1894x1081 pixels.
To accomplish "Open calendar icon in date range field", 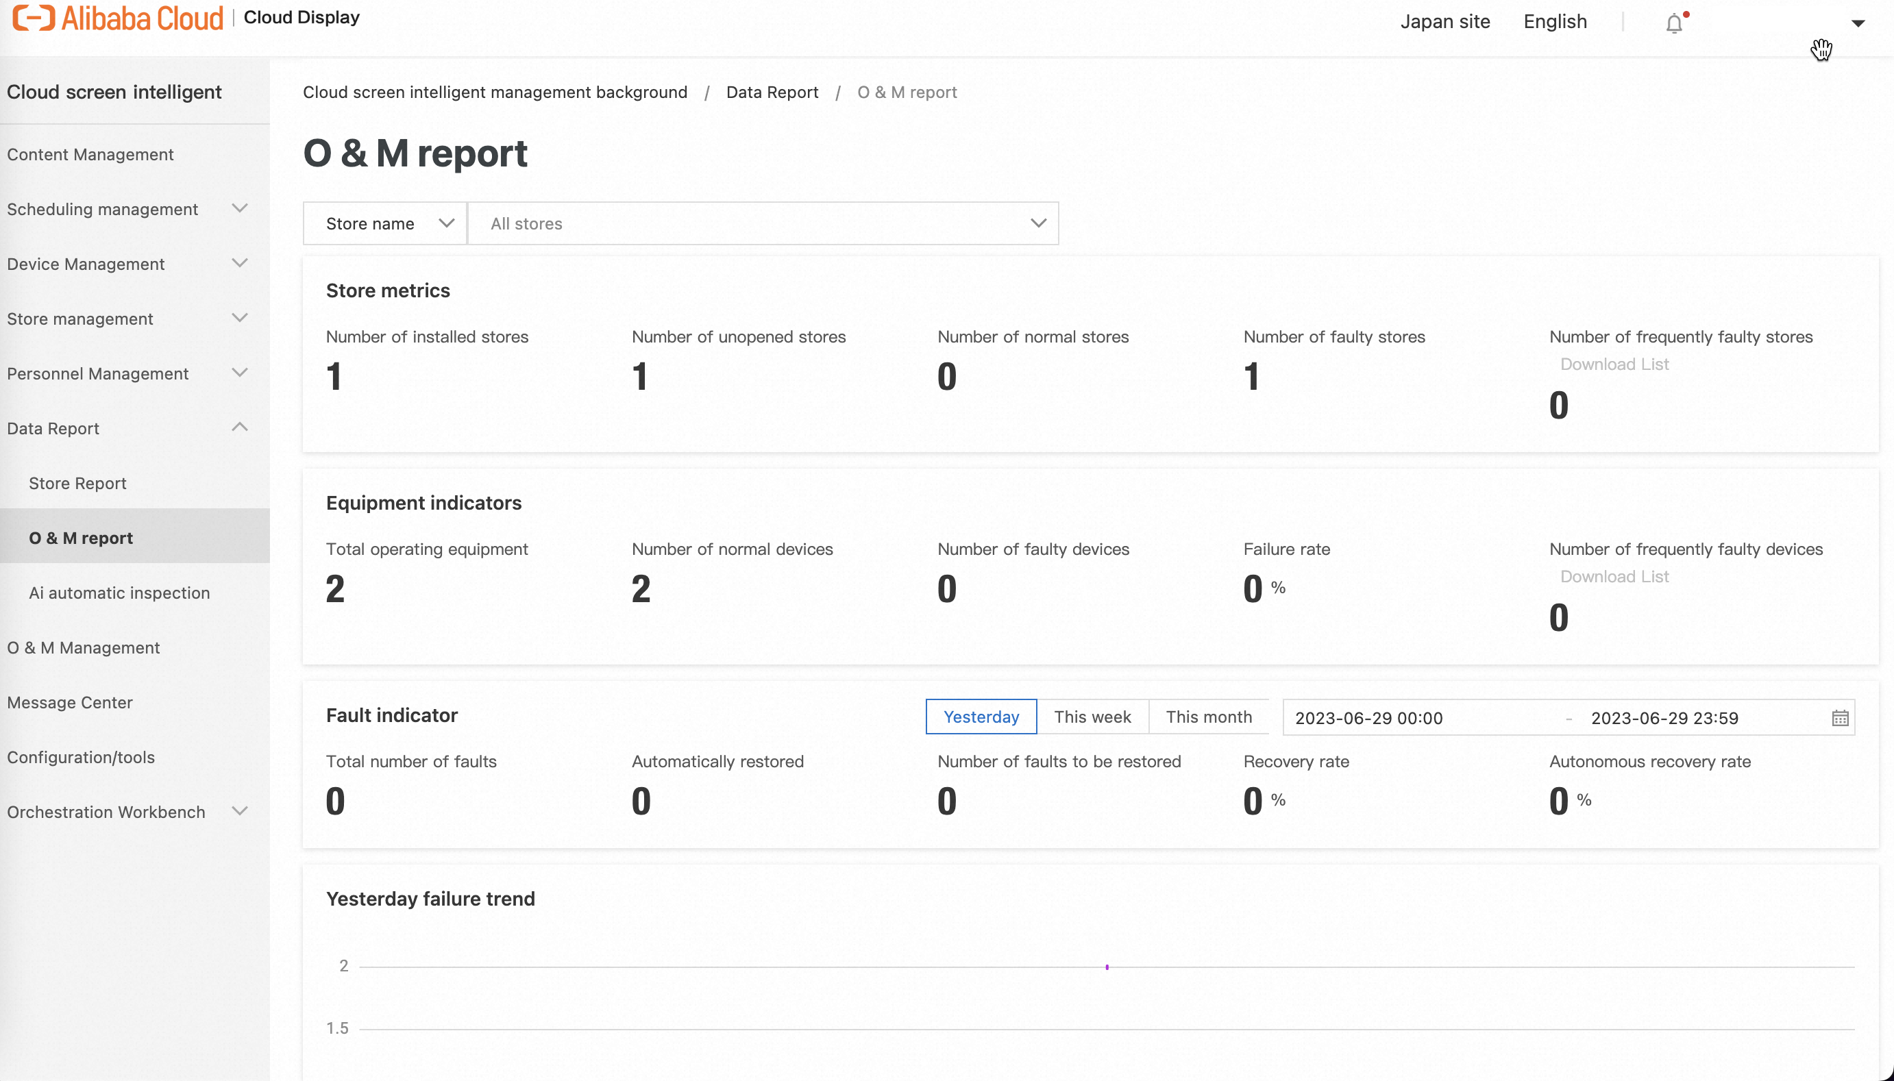I will click(x=1839, y=718).
